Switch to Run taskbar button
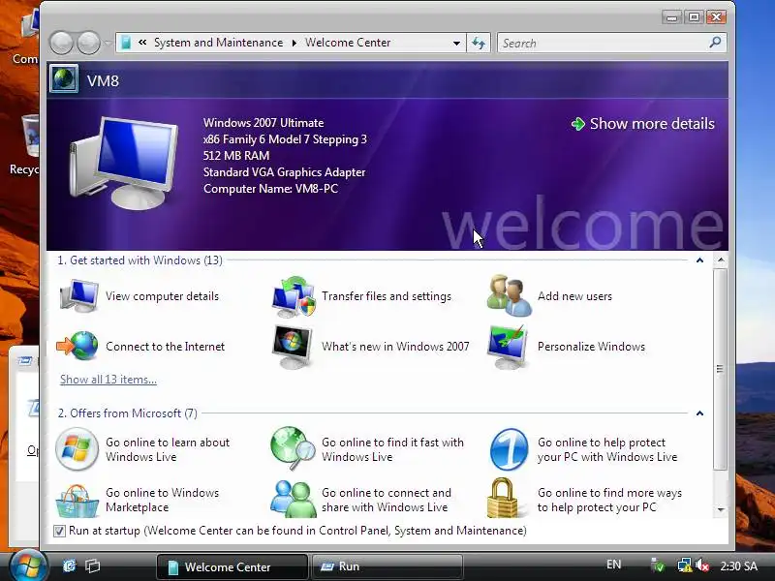Image resolution: width=775 pixels, height=581 pixels. click(387, 566)
